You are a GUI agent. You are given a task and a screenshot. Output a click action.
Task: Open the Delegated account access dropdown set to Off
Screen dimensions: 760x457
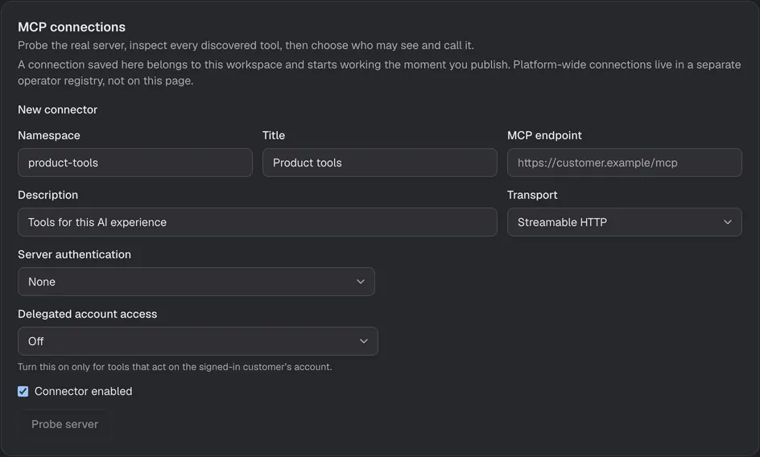pyautogui.click(x=198, y=341)
